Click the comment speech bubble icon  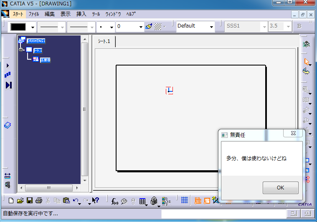[x=124, y=201]
